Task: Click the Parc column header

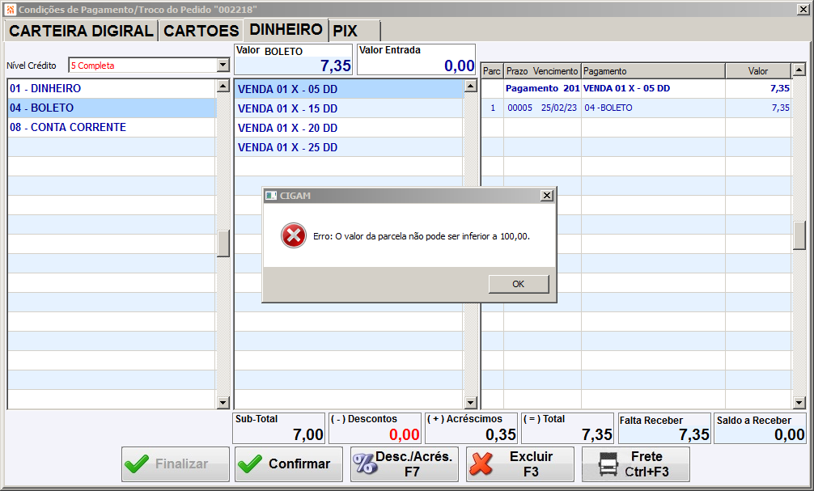Action: pos(492,71)
